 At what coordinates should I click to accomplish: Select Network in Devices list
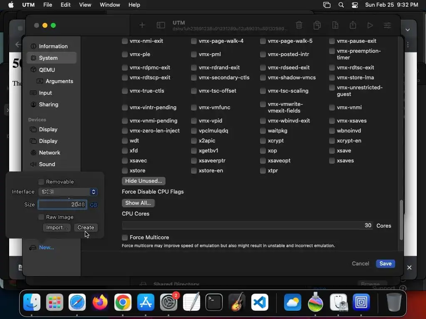point(52,153)
